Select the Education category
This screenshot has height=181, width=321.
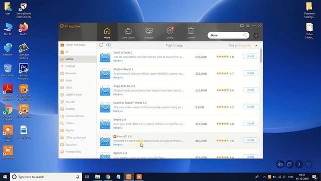click(x=77, y=144)
